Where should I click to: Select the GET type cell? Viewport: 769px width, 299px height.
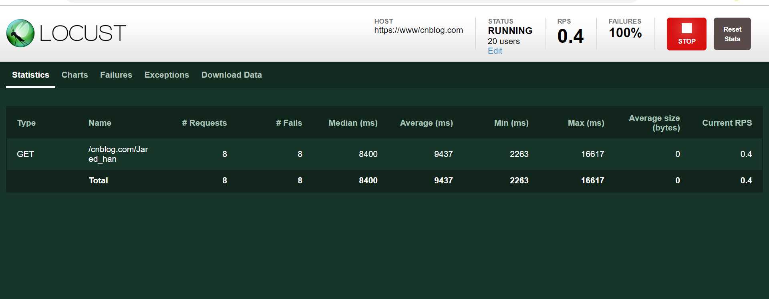click(25, 154)
